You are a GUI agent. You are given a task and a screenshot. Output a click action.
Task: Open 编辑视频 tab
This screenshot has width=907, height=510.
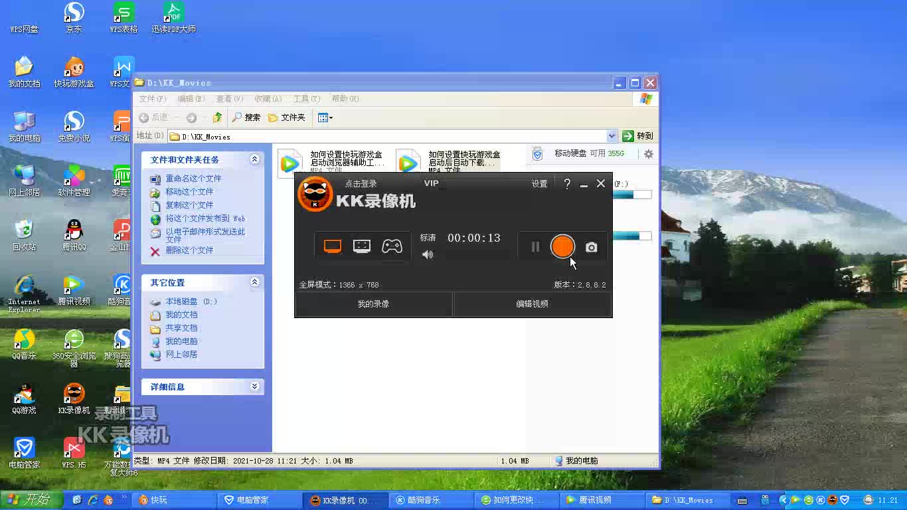pyautogui.click(x=533, y=304)
